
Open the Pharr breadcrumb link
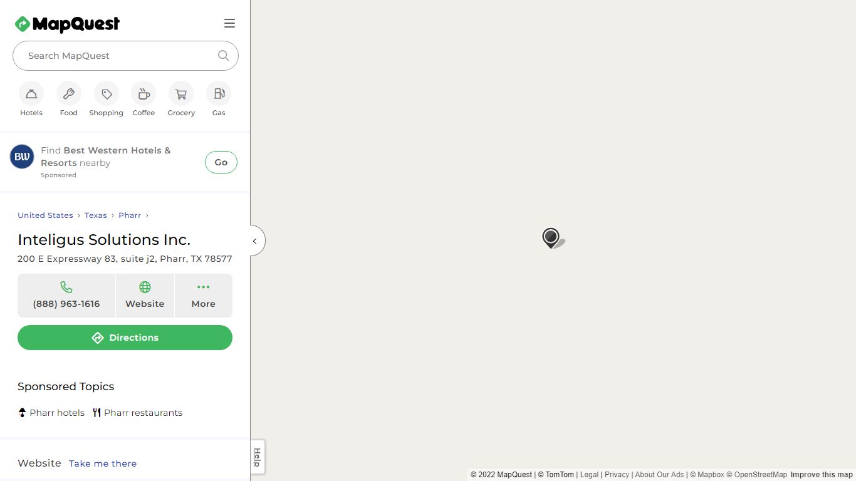pos(130,215)
